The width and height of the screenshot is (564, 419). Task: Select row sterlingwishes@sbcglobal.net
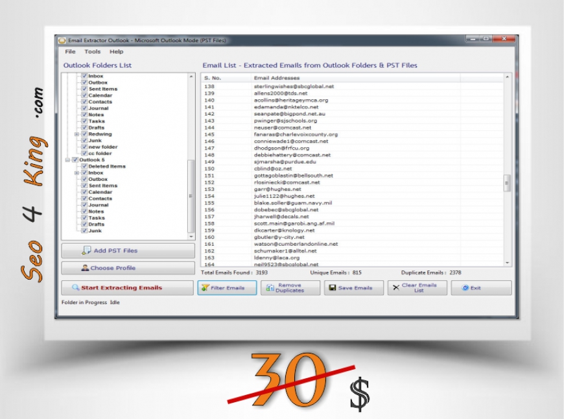(353, 86)
